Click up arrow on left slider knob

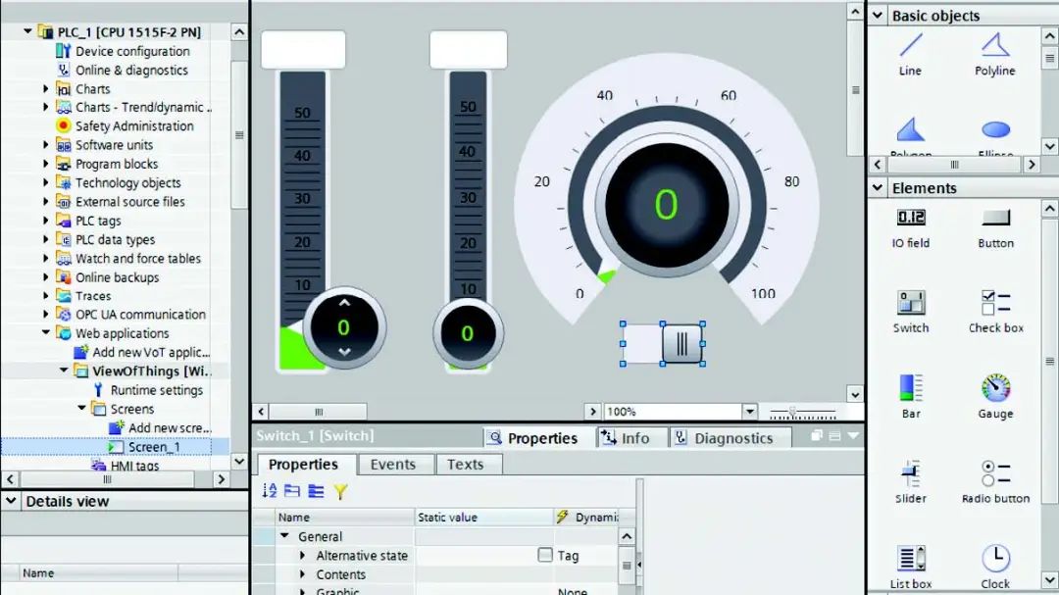click(344, 303)
